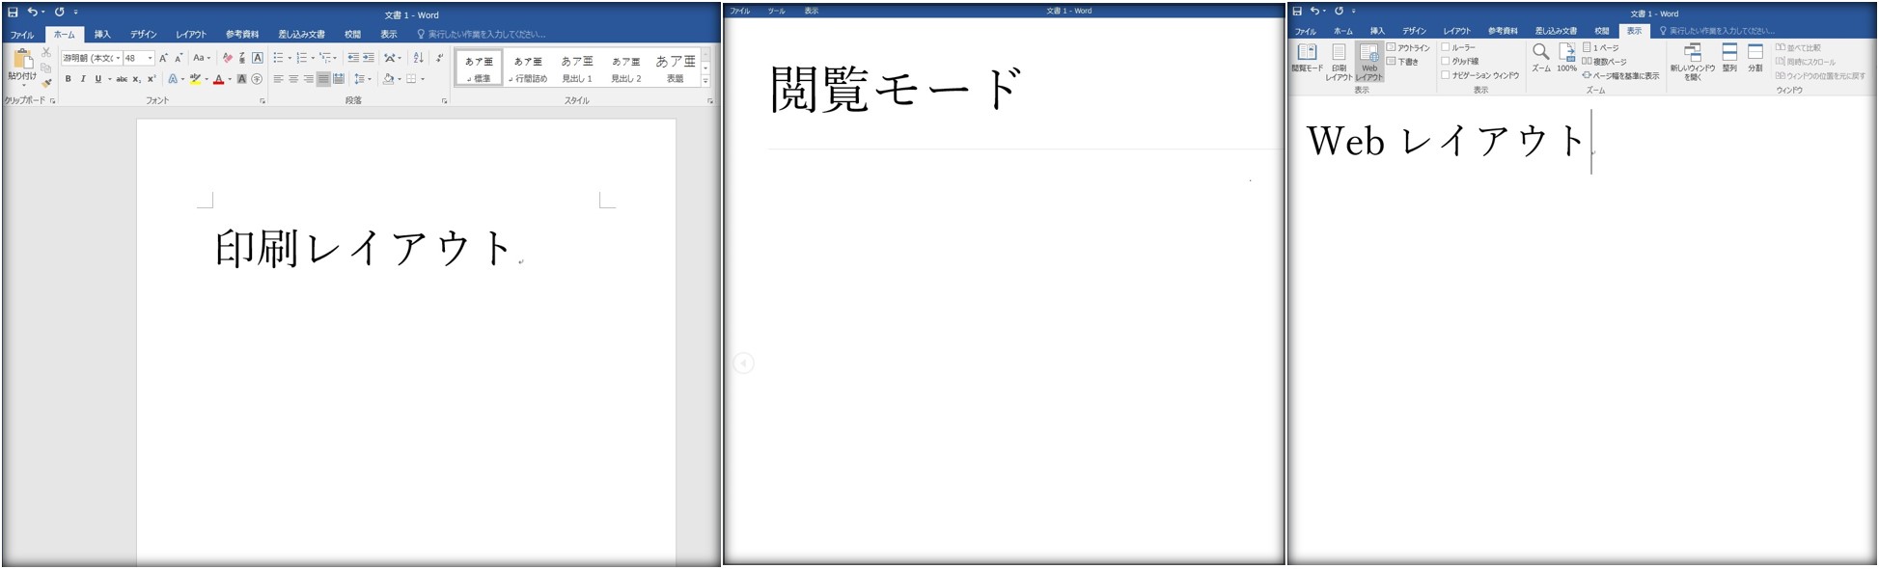The image size is (1879, 569).
Task: Click the Split (分割) window icon
Action: coord(1755,56)
